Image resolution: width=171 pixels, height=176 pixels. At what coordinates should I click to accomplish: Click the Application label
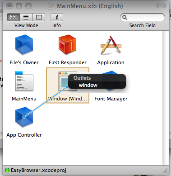point(111,62)
